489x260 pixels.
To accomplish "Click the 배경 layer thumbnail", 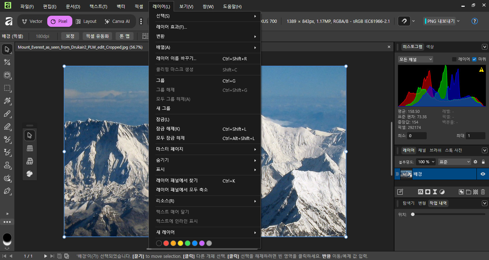I will pos(406,174).
